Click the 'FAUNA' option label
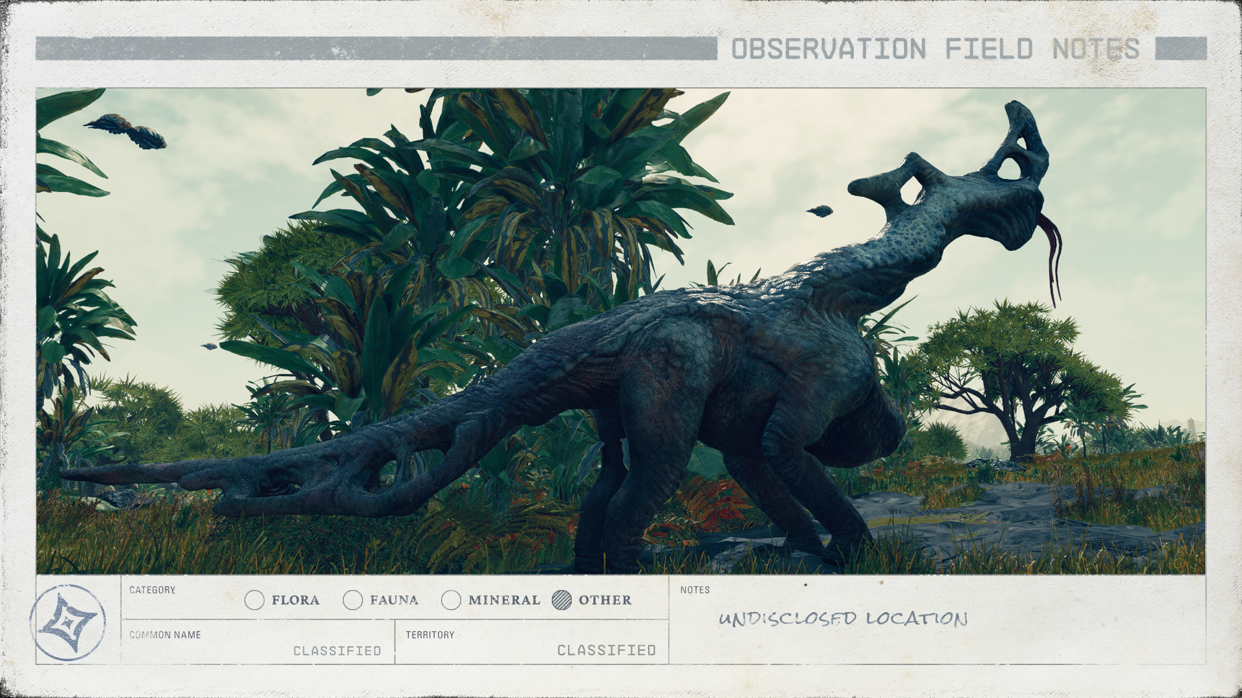 (x=394, y=600)
